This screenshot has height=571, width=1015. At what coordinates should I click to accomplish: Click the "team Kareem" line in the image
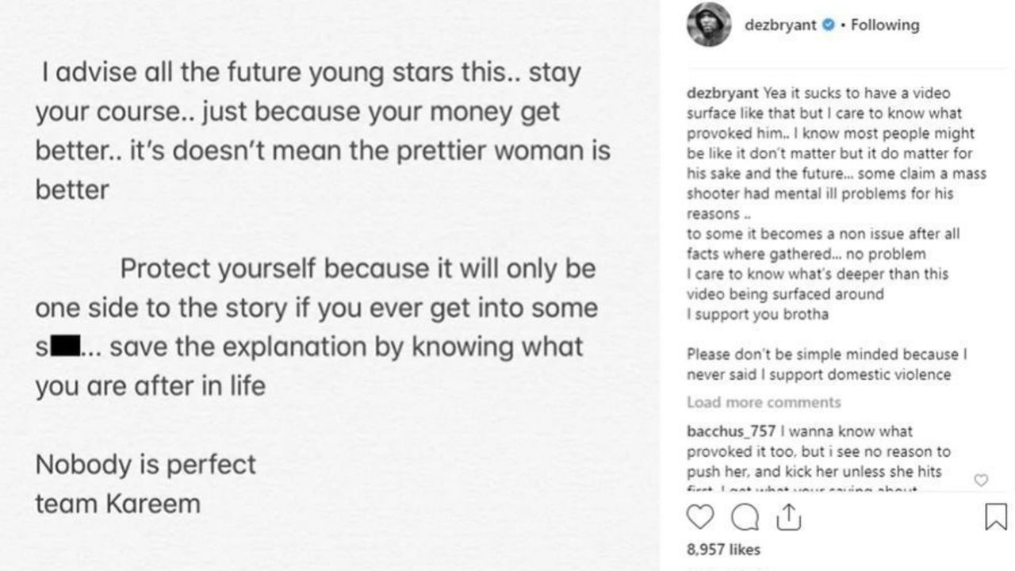point(117,504)
